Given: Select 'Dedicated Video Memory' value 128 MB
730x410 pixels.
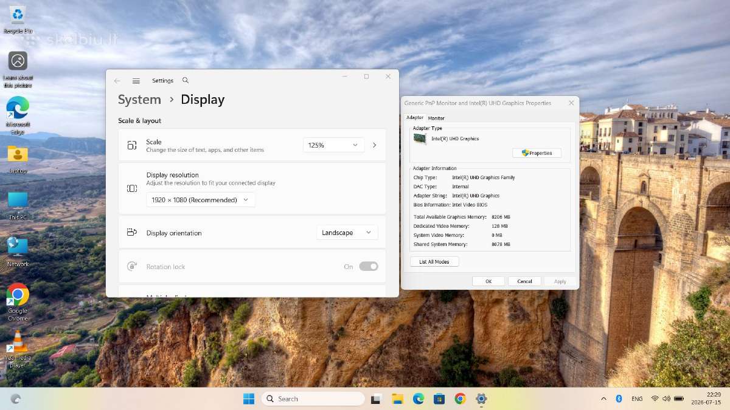Looking at the screenshot, I should (499, 226).
